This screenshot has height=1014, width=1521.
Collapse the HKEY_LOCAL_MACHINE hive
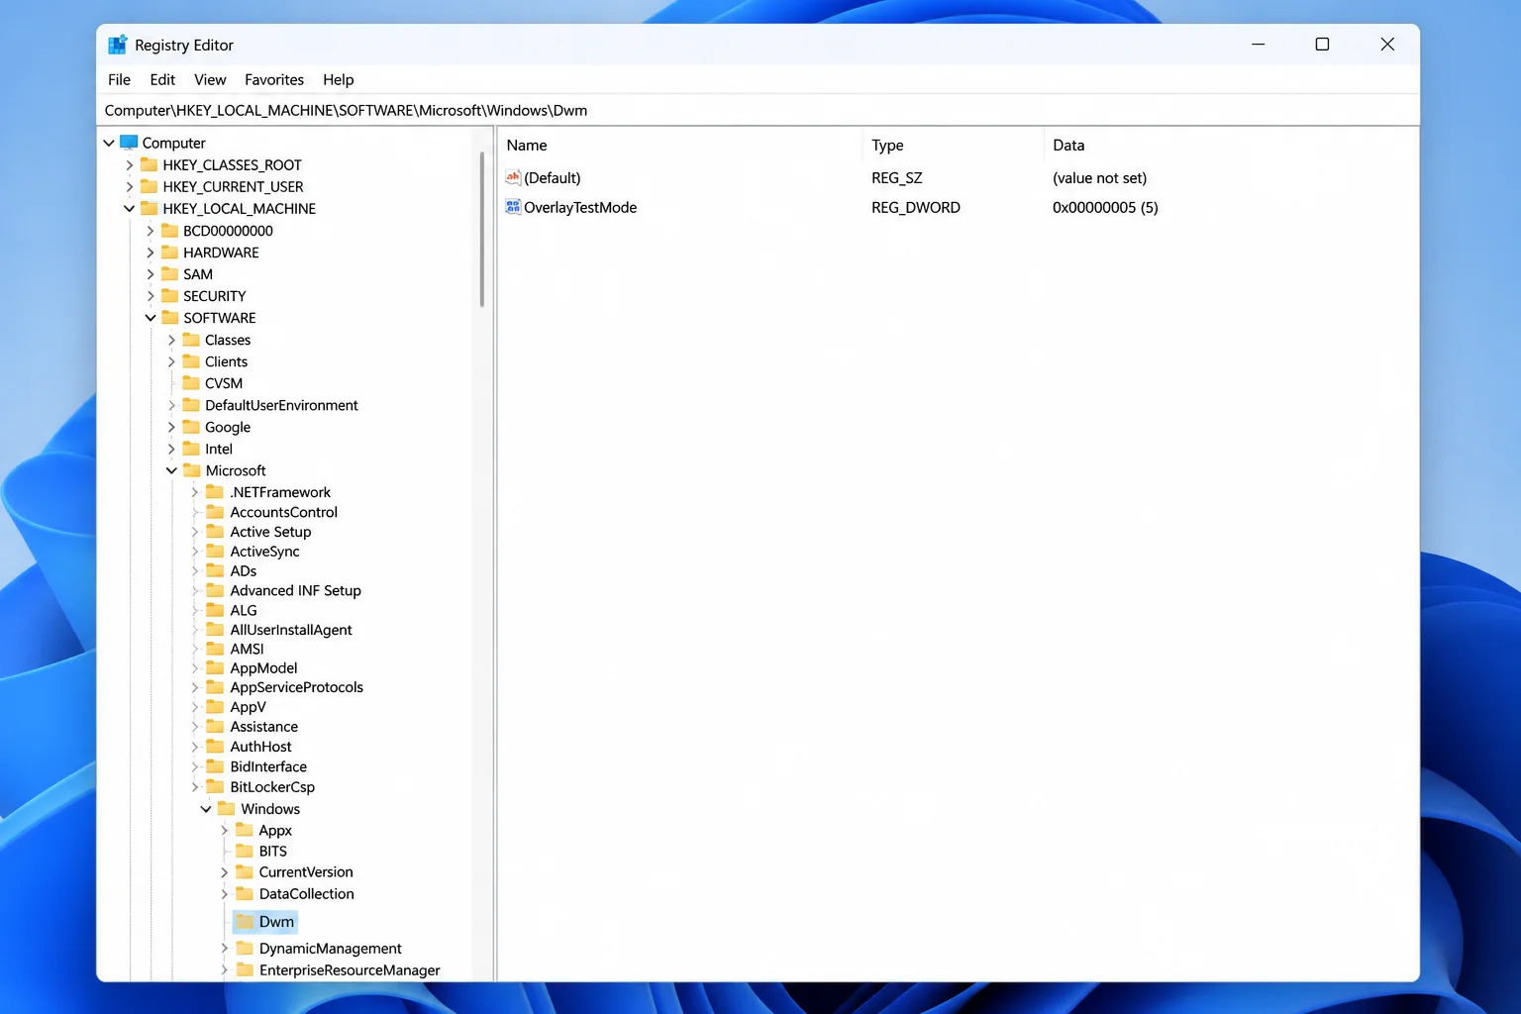tap(129, 208)
